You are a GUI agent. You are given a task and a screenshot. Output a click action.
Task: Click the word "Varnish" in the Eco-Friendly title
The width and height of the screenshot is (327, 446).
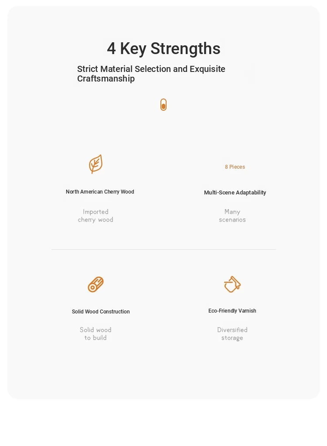(247, 310)
